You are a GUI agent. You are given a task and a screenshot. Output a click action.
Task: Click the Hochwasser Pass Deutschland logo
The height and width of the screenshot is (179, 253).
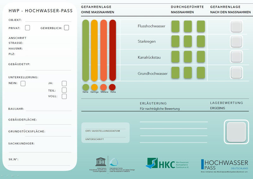tap(225, 165)
